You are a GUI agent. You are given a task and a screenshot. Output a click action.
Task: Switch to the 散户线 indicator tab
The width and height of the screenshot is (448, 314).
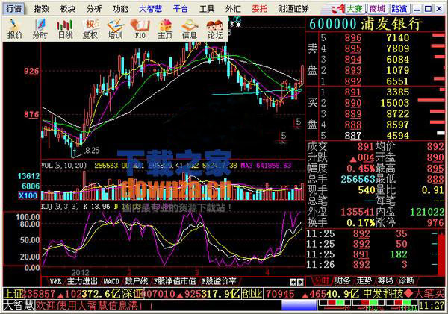pos(137,281)
